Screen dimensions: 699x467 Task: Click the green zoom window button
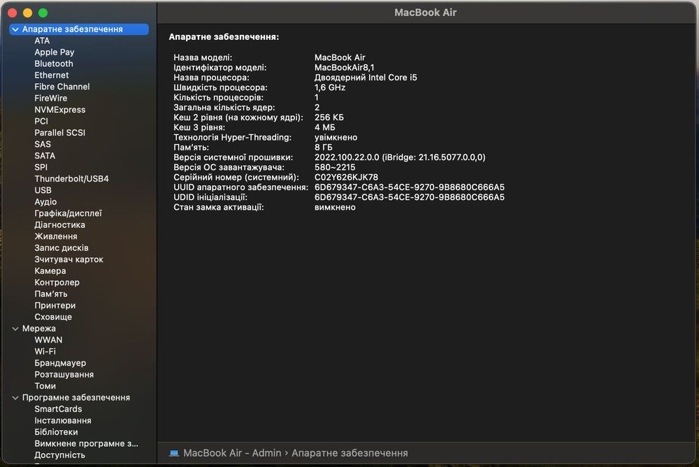43,13
